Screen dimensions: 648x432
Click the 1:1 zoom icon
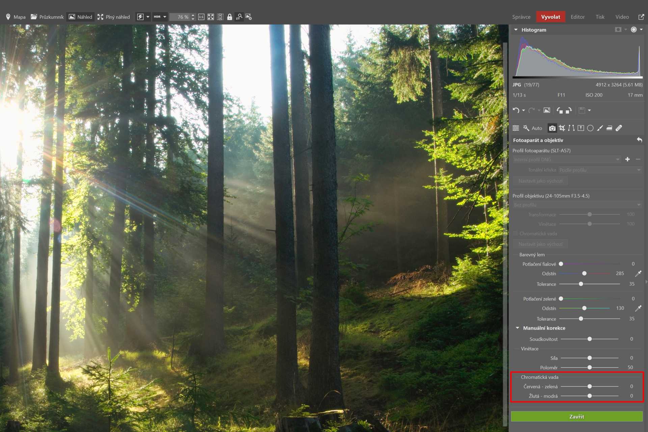tap(201, 17)
